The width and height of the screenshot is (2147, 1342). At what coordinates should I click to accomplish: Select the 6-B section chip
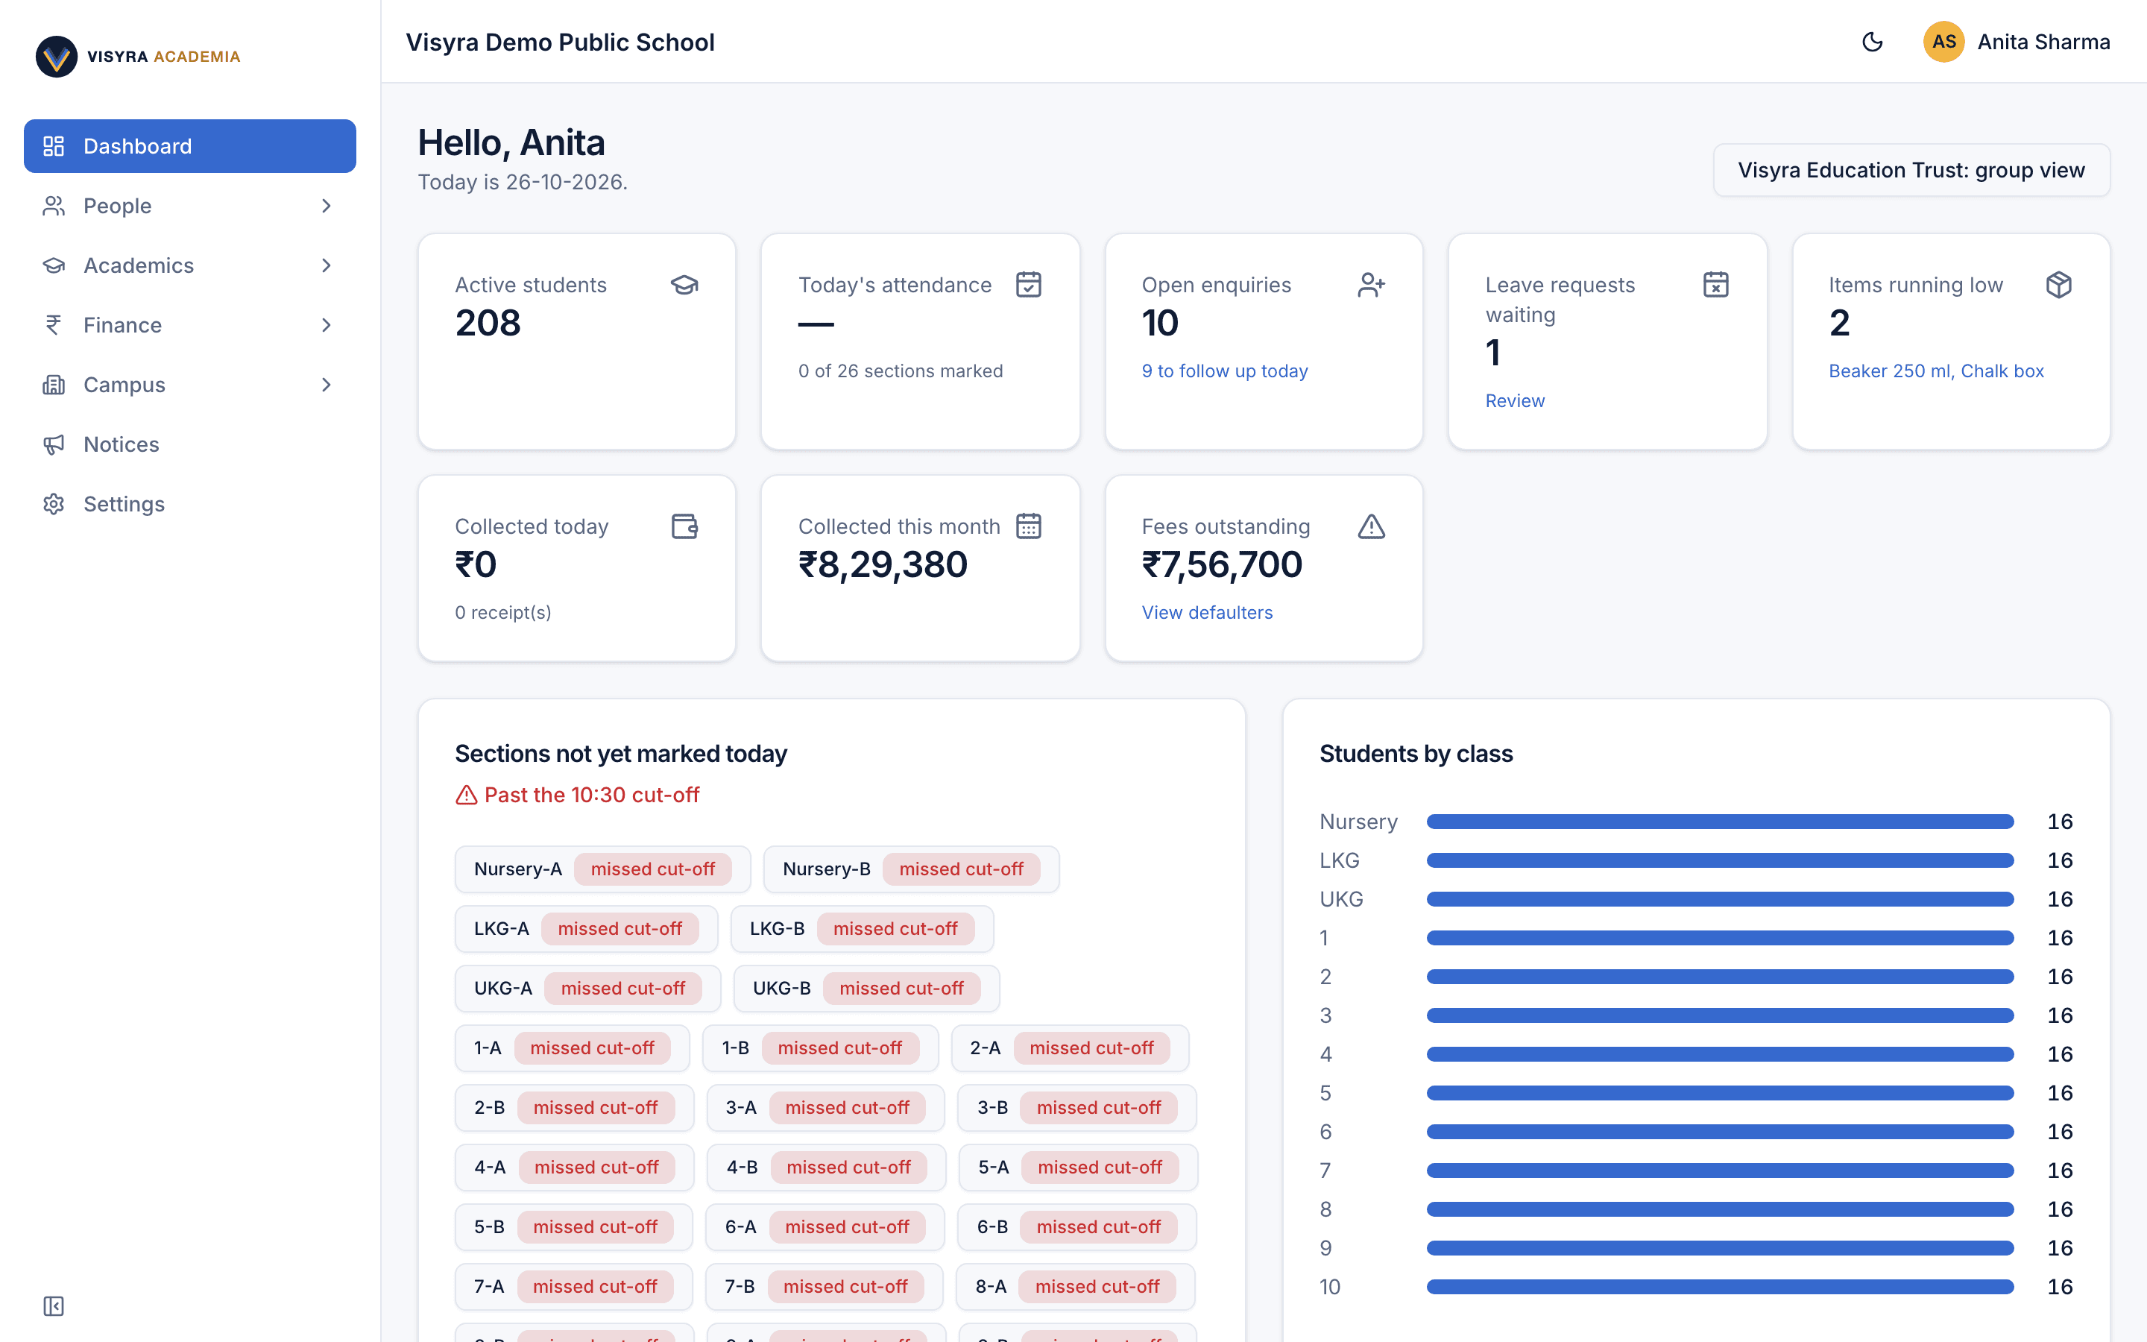click(1077, 1226)
